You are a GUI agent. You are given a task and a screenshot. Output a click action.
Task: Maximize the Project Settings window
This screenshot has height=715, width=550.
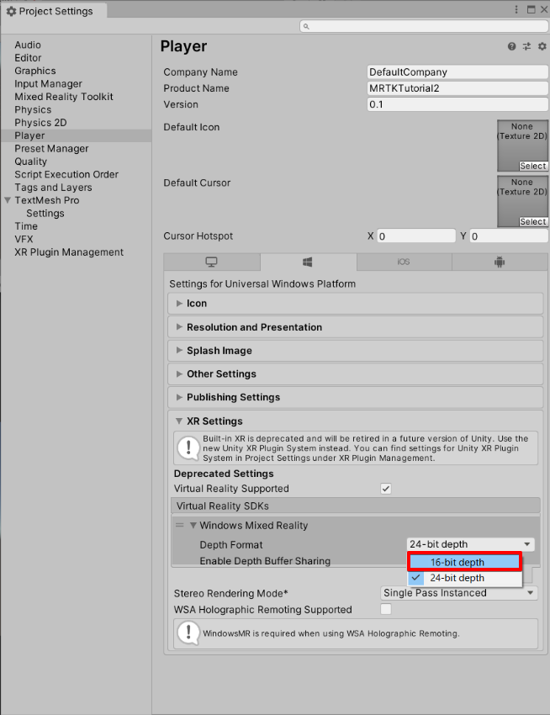[x=531, y=9]
